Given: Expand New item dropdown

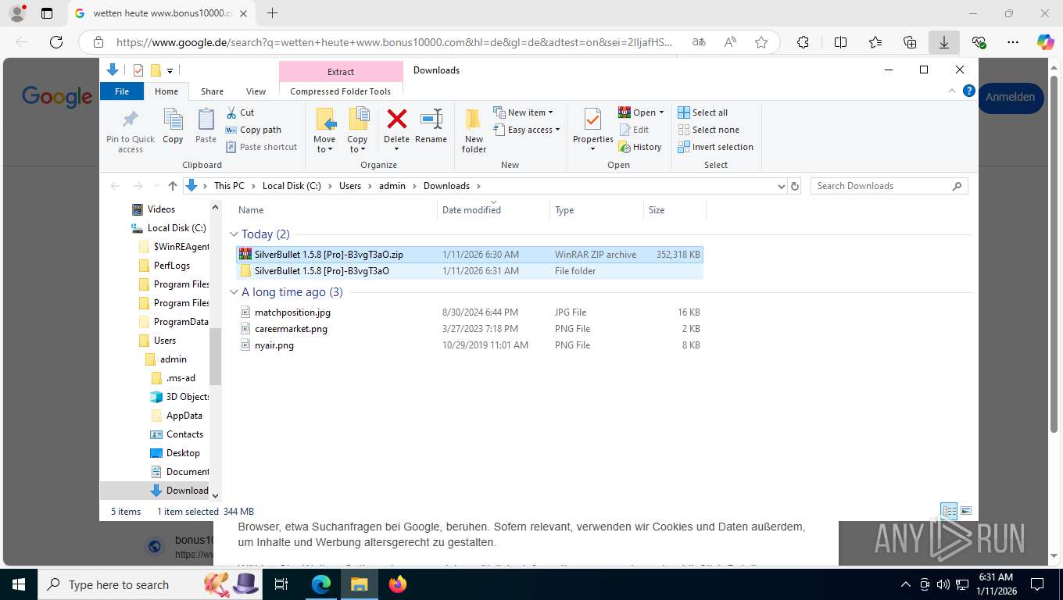Looking at the screenshot, I should pos(524,112).
